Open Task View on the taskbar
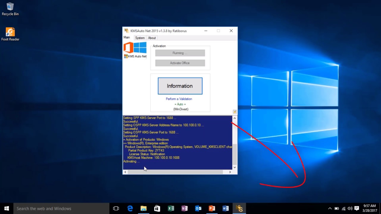This screenshot has height=214, width=381. pyautogui.click(x=116, y=208)
